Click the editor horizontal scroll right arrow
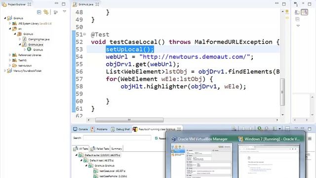Screen dimensions: 316x178 [x=277, y=120]
